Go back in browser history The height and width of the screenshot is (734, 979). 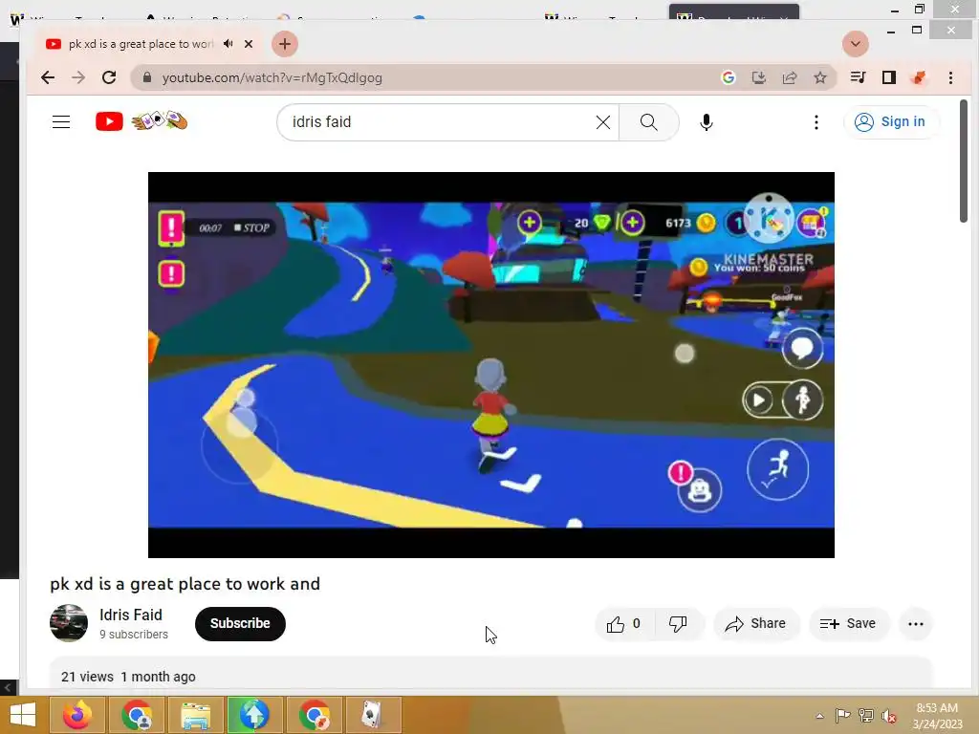click(48, 77)
